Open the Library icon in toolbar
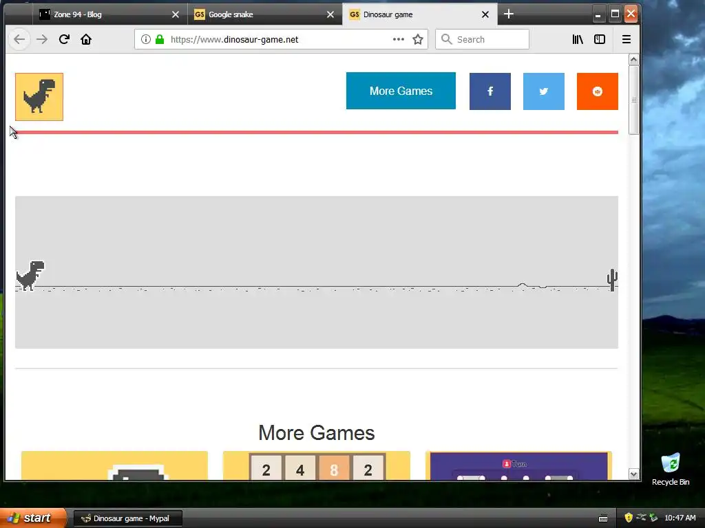This screenshot has width=705, height=528. 578,39
